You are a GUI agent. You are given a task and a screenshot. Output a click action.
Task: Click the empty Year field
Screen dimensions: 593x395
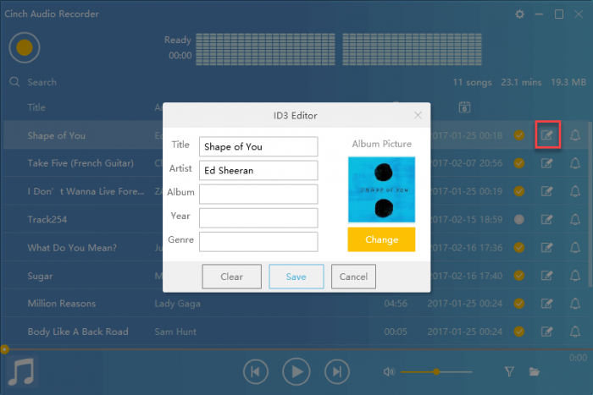tap(258, 218)
